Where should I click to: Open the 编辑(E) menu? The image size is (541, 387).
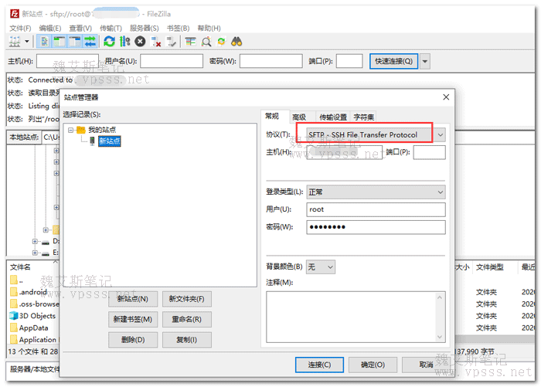(x=50, y=28)
